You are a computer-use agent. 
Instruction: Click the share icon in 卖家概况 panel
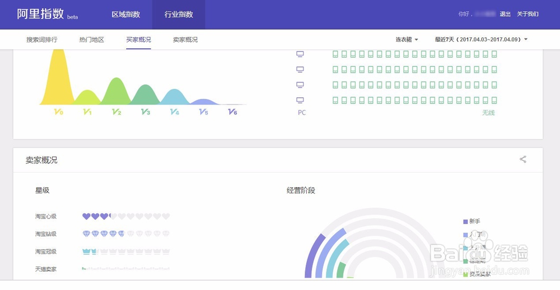(x=523, y=159)
